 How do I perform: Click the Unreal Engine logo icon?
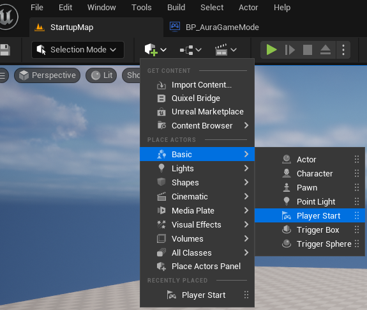(x=8, y=17)
